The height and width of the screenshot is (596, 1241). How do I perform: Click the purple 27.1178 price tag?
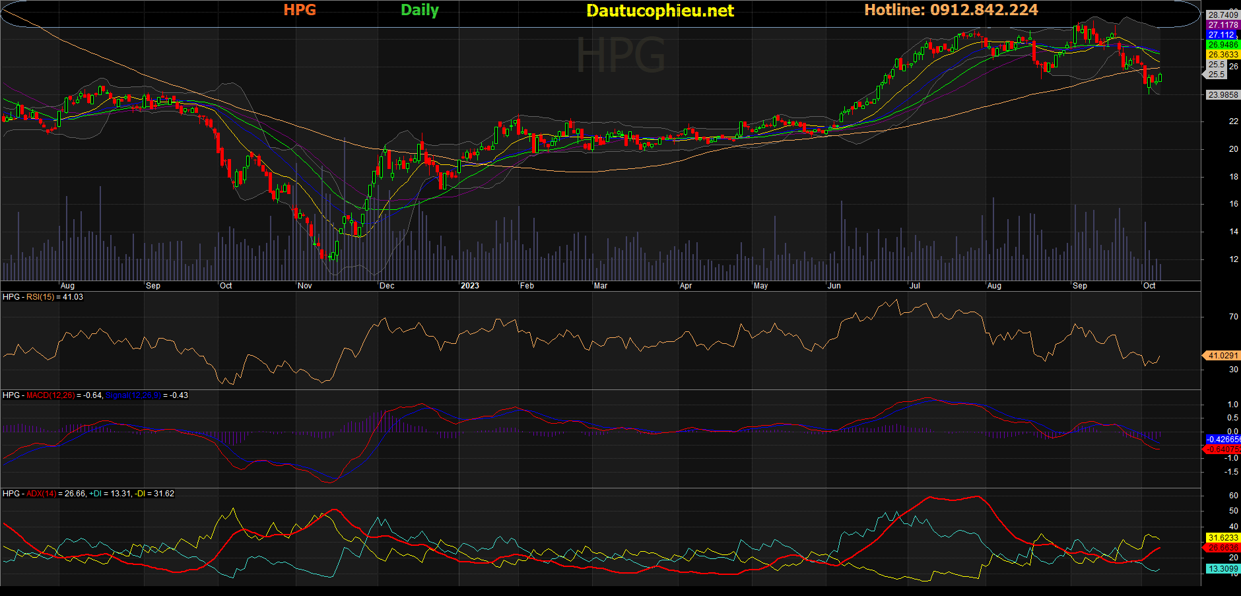coord(1223,25)
